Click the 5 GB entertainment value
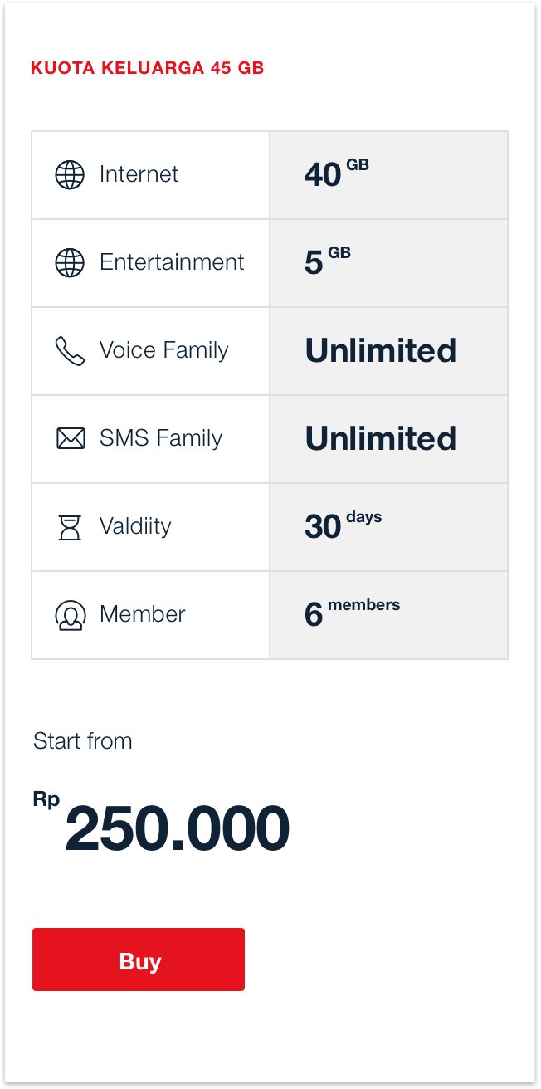541x1089 pixels. click(x=327, y=261)
